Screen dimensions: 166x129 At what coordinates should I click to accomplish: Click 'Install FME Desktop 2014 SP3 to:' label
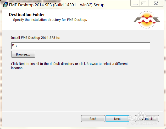coord(36,38)
